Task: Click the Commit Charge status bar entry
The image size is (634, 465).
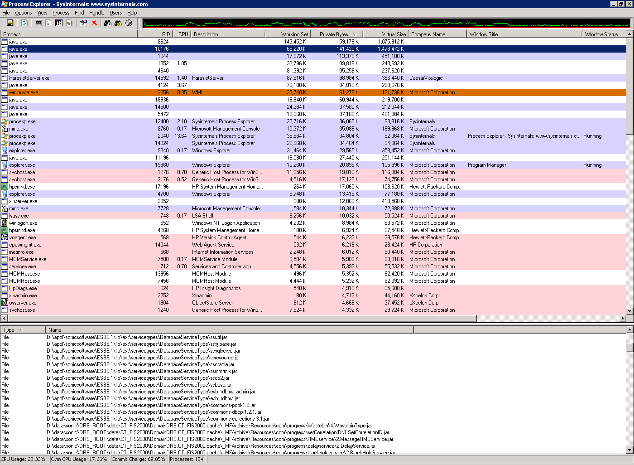Action: point(139,459)
